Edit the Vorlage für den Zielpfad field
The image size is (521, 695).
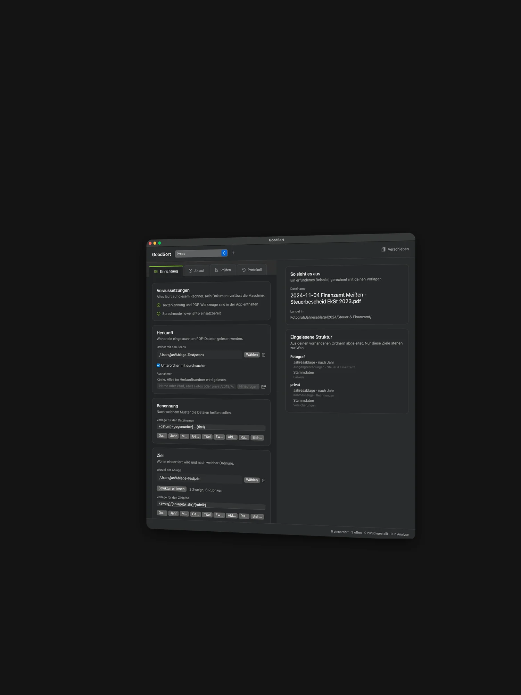click(211, 505)
